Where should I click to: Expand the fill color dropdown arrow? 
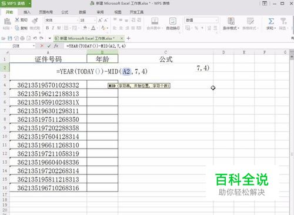(89, 28)
